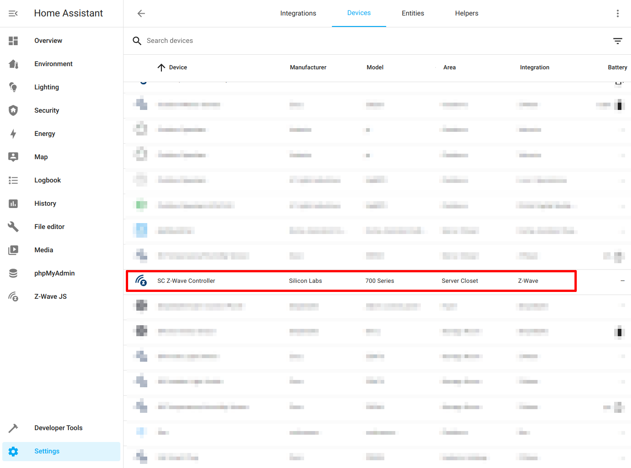
Task: Open phpMyAdmin sidebar entry
Action: 62,273
